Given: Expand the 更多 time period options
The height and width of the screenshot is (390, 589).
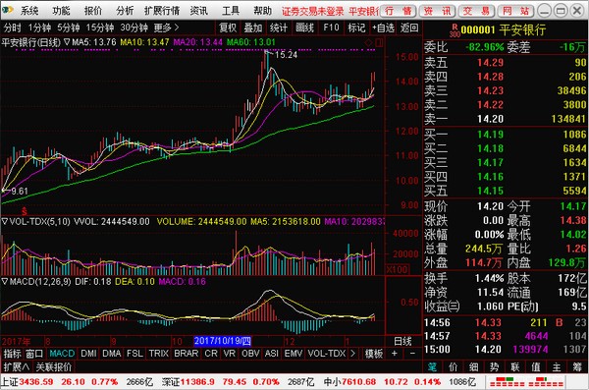Looking at the screenshot, I should pyautogui.click(x=166, y=28).
